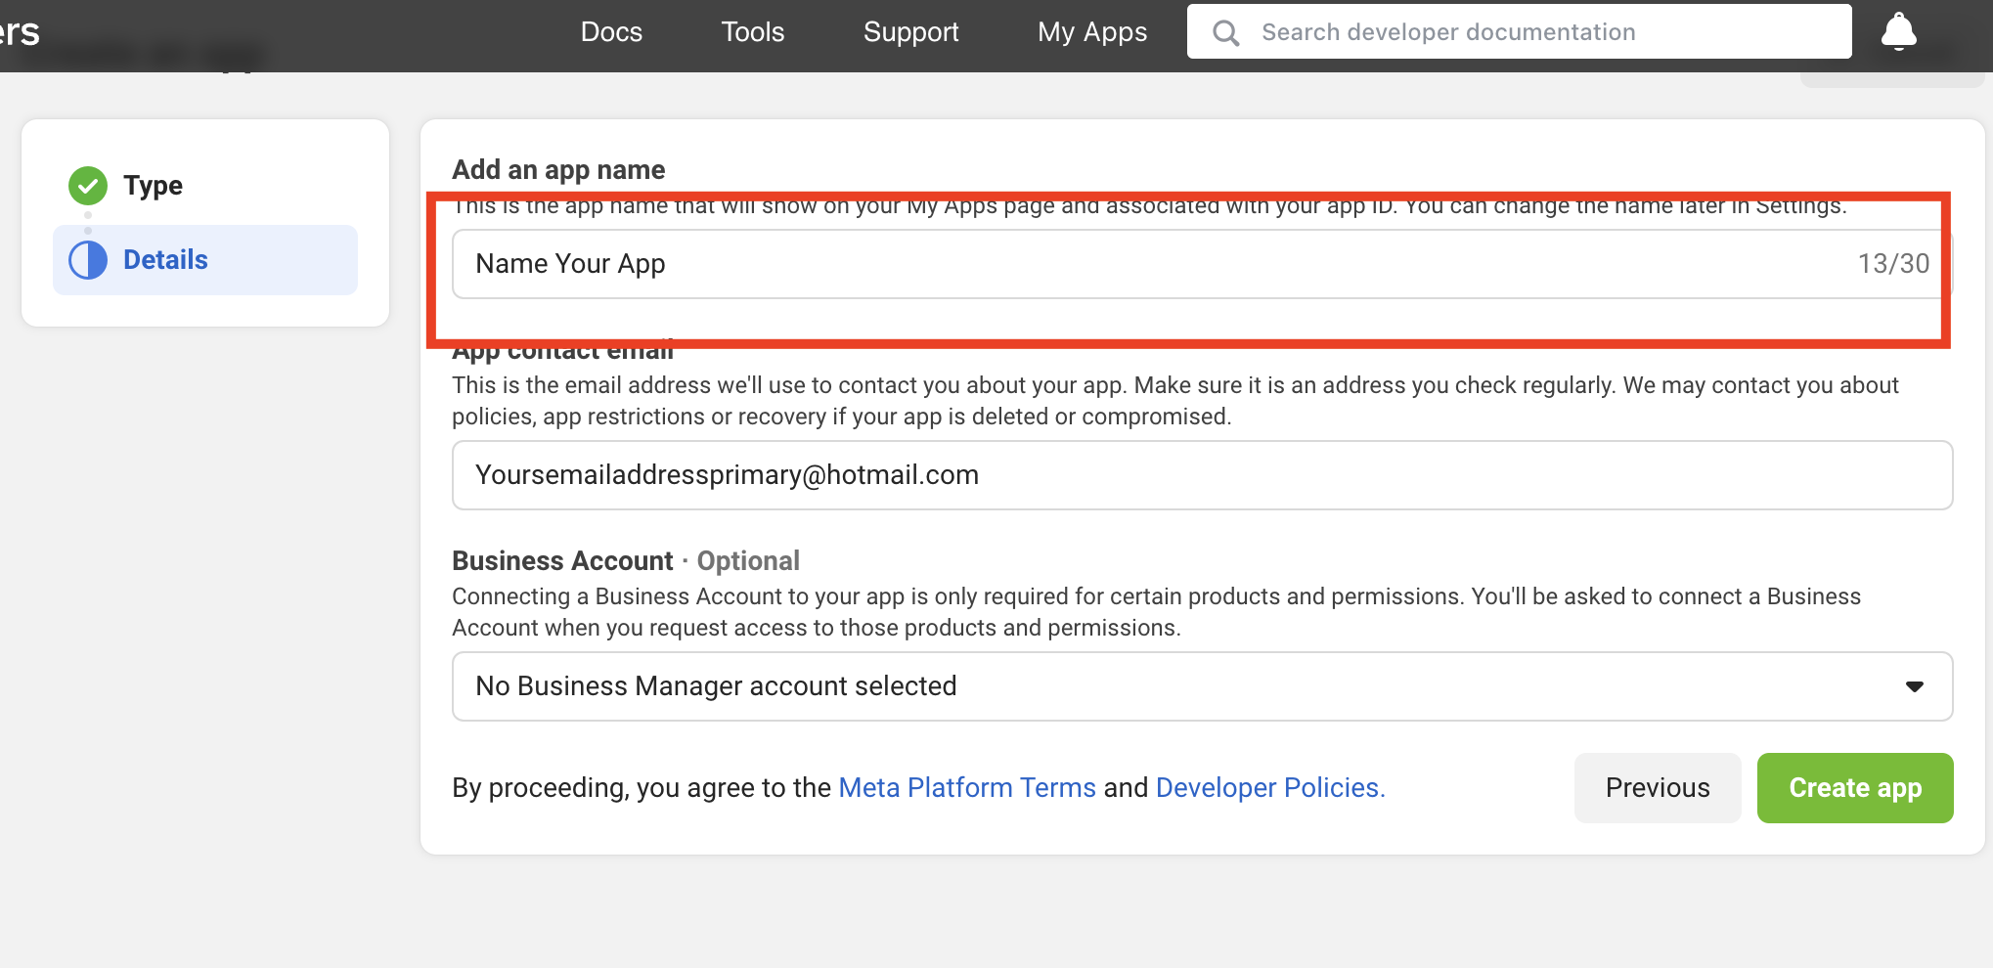
Task: Click the half-filled circle icon beside Details
Action: [x=88, y=260]
